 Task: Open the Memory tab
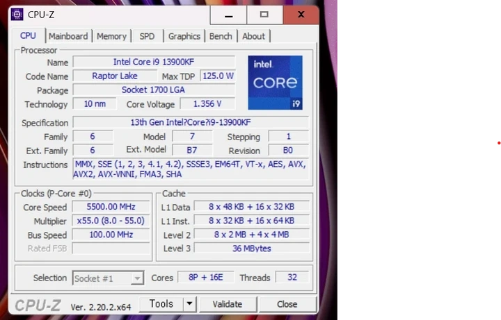pyautogui.click(x=111, y=36)
